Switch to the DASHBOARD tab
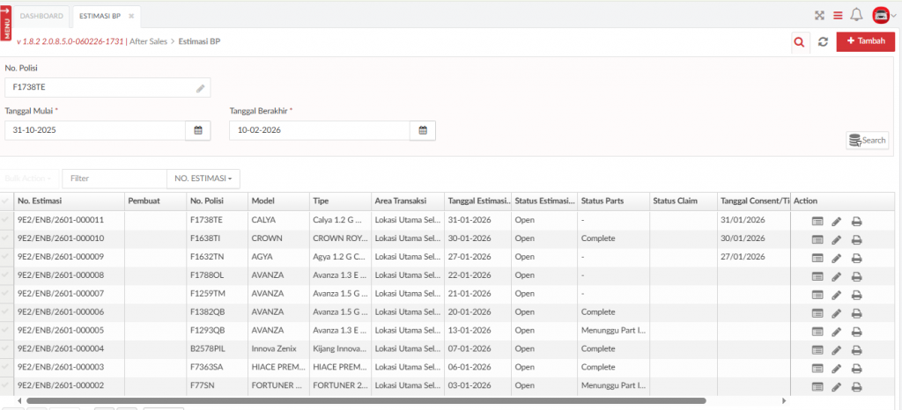 click(42, 16)
